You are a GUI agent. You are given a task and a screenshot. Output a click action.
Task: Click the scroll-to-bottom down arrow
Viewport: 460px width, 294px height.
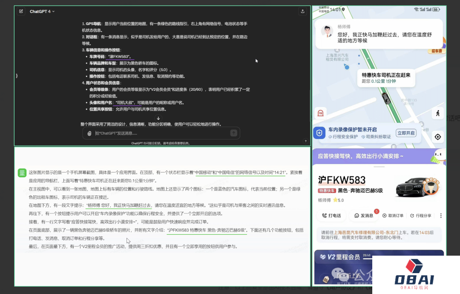click(158, 118)
